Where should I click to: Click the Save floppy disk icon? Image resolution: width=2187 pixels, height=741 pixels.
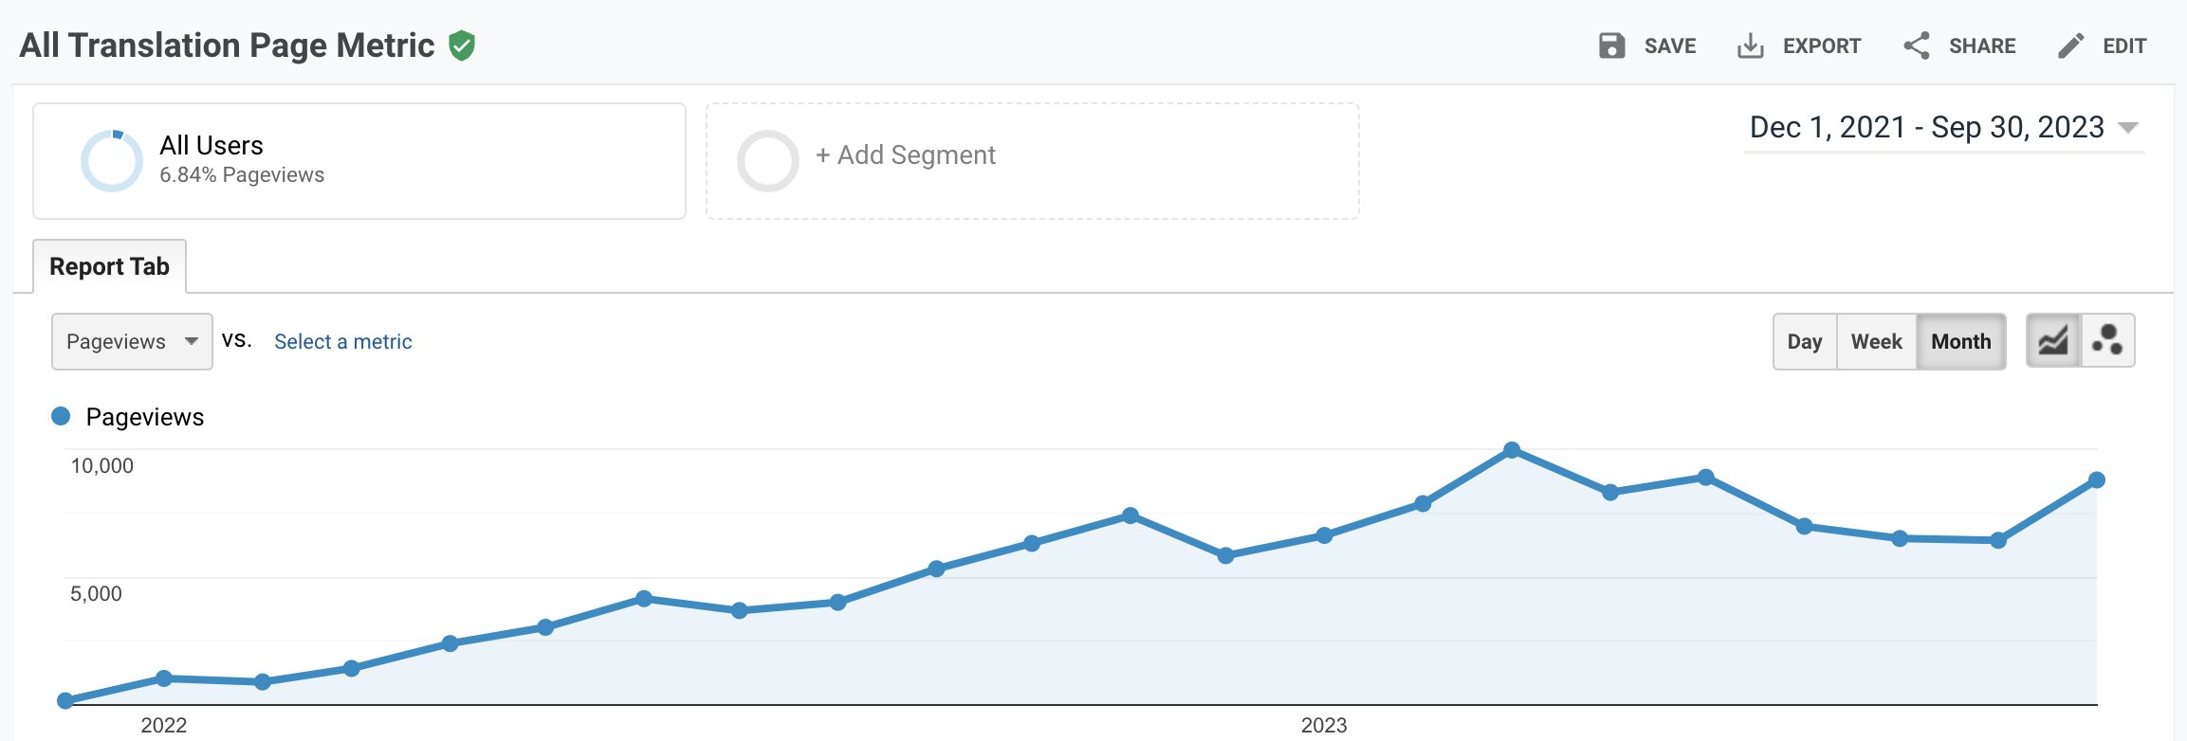(x=1611, y=45)
